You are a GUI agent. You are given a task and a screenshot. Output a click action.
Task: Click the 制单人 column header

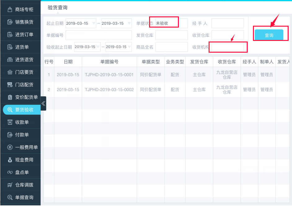point(267,62)
